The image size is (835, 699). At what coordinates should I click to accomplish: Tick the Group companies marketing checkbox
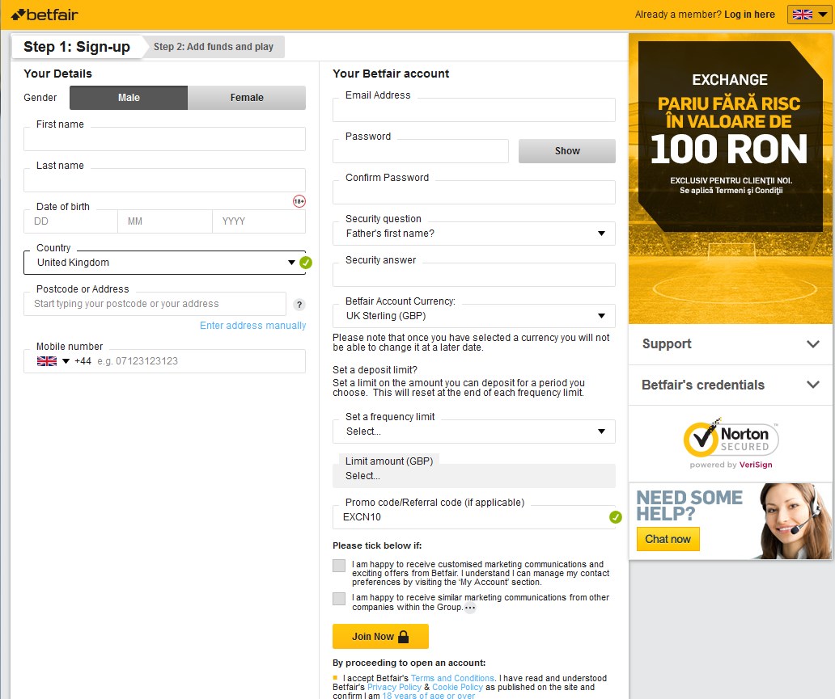click(339, 599)
